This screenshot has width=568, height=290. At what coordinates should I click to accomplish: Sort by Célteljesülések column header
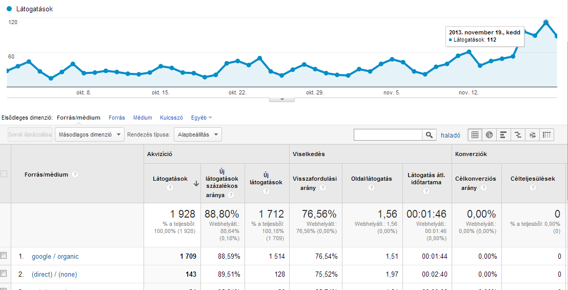coord(533,179)
